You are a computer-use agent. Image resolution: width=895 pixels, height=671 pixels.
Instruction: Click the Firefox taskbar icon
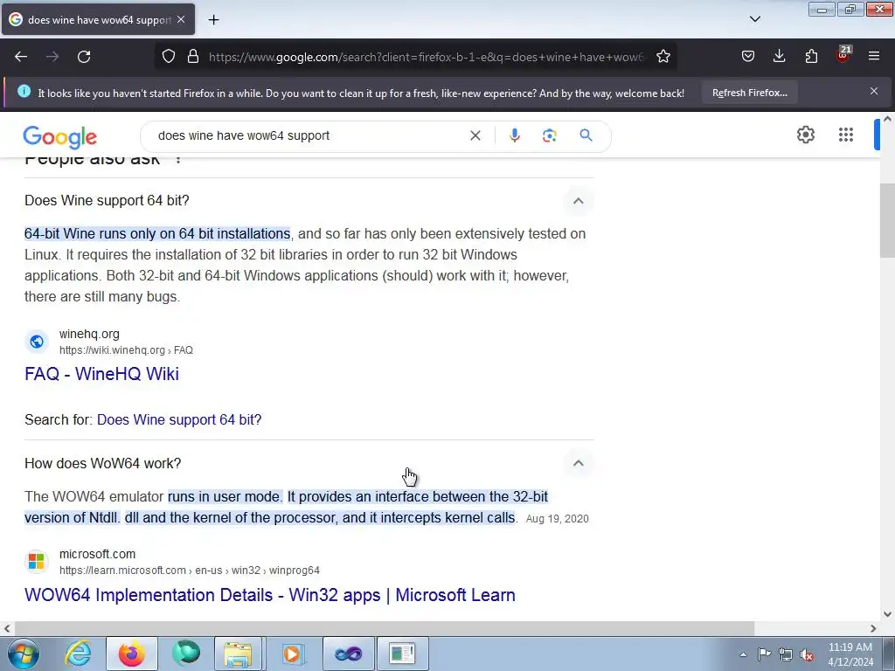click(132, 654)
